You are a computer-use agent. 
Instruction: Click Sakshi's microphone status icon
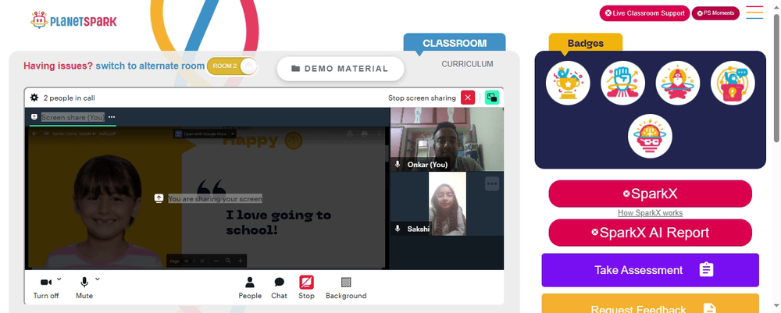click(x=398, y=229)
